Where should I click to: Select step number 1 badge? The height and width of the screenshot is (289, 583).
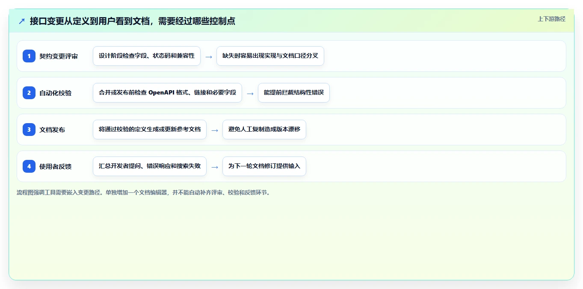coord(29,56)
